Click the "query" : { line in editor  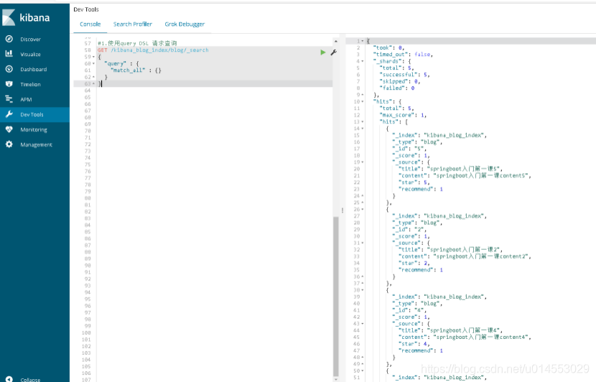(121, 63)
